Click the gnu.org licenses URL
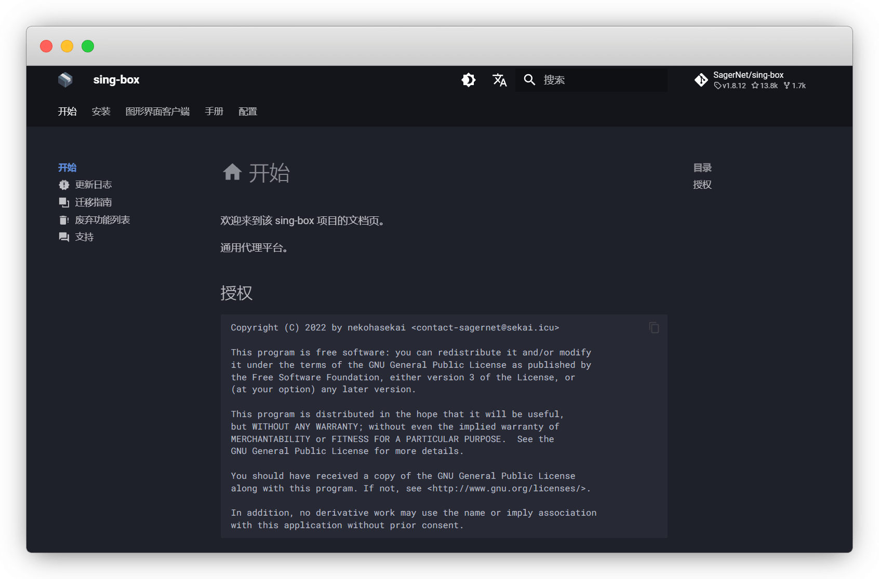The image size is (879, 579). [x=509, y=489]
